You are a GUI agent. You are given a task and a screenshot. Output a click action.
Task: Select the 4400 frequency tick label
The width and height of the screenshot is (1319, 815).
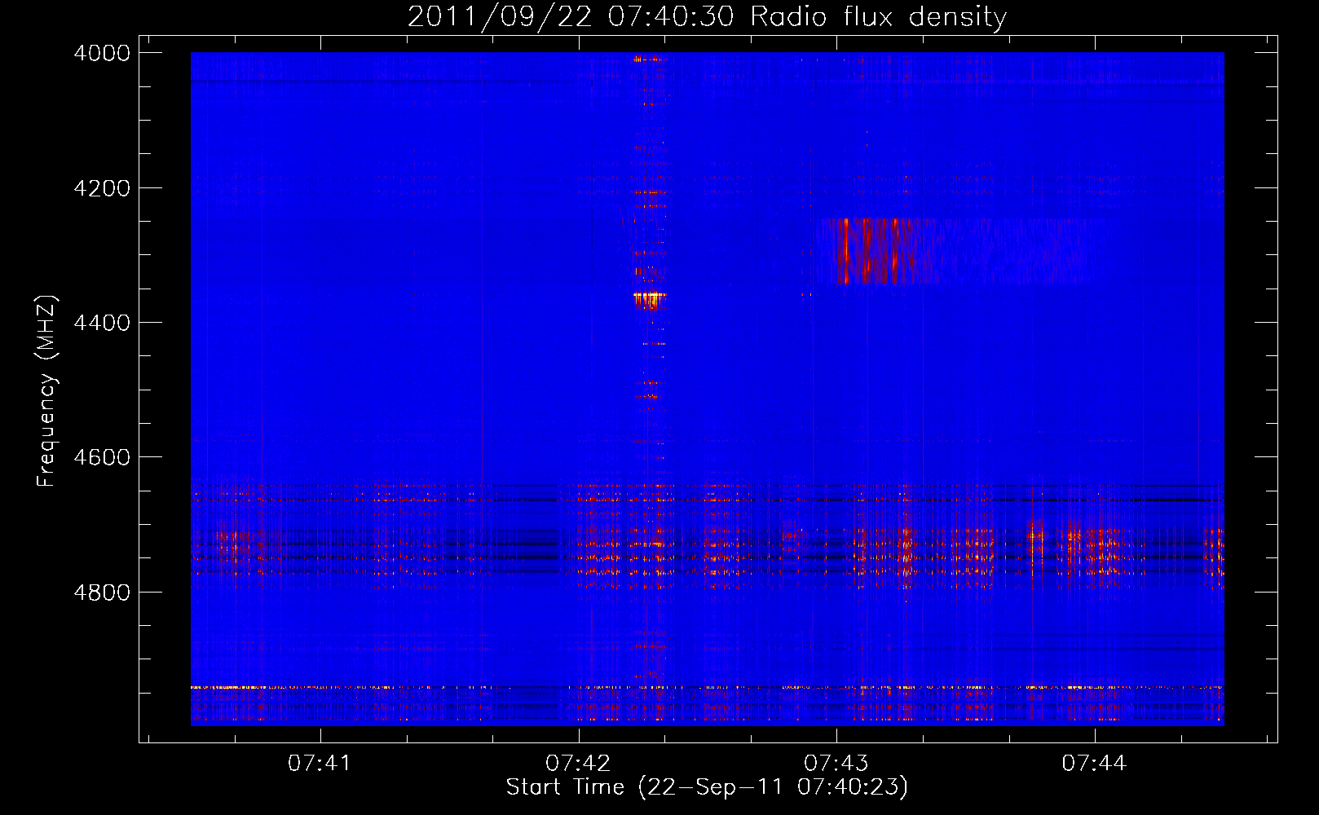coord(101,323)
